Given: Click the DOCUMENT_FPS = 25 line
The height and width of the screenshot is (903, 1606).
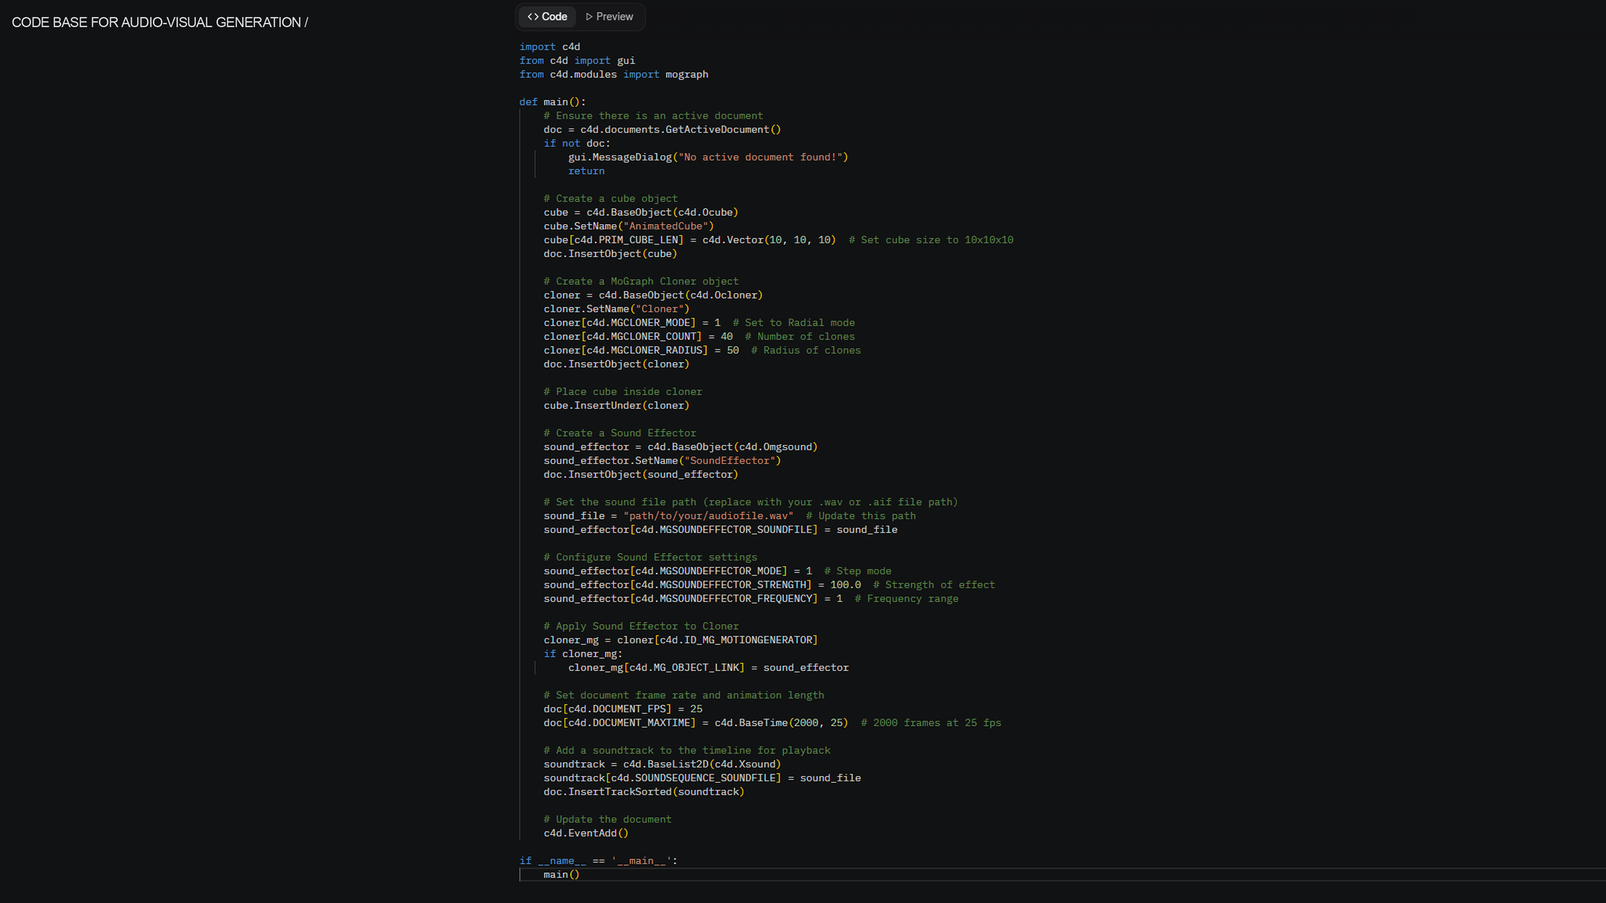Looking at the screenshot, I should point(622,709).
